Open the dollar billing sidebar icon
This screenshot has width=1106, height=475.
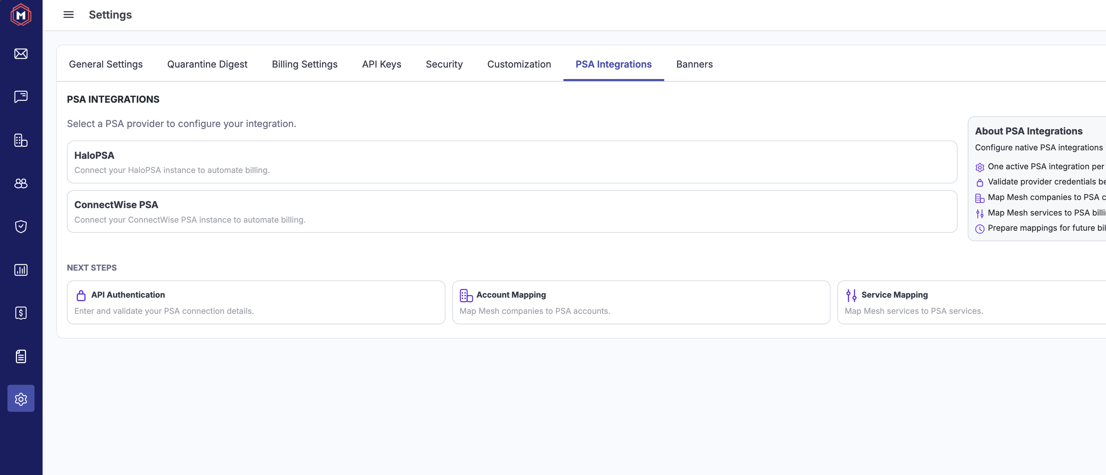click(21, 313)
